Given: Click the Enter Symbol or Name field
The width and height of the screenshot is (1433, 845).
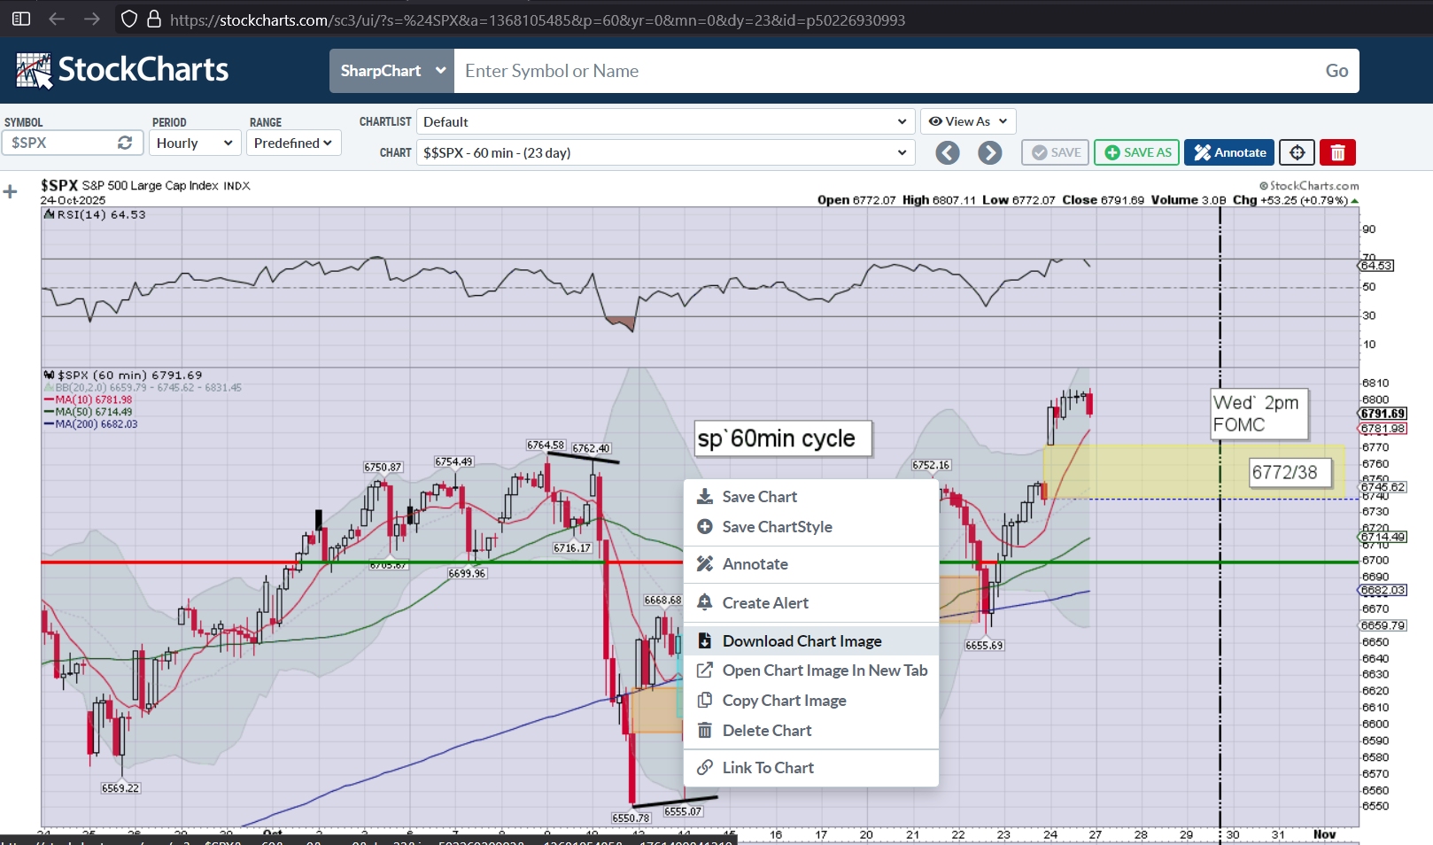Looking at the screenshot, I should point(886,71).
